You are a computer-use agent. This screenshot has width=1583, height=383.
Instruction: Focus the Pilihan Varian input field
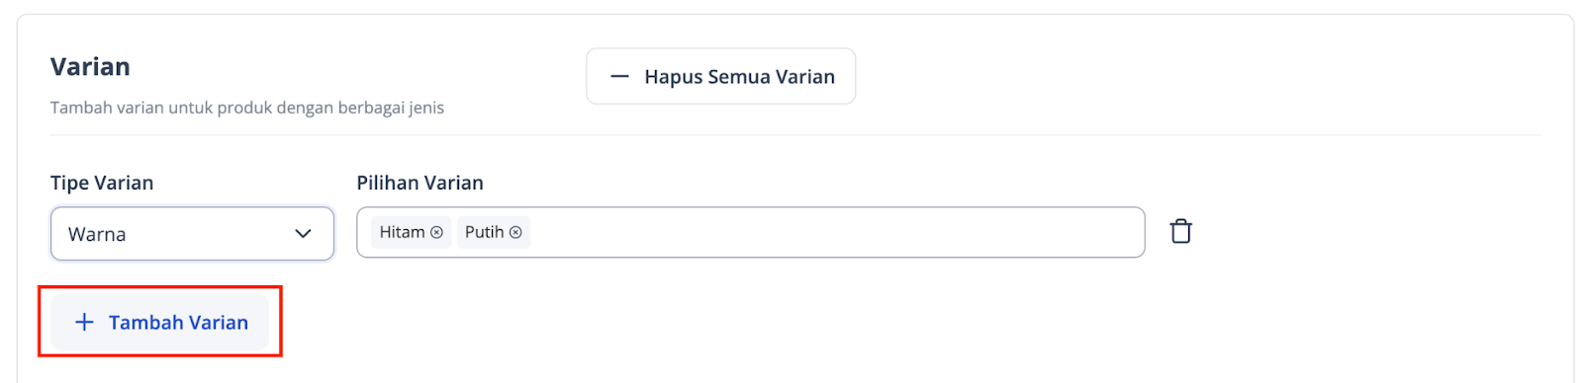(x=750, y=232)
